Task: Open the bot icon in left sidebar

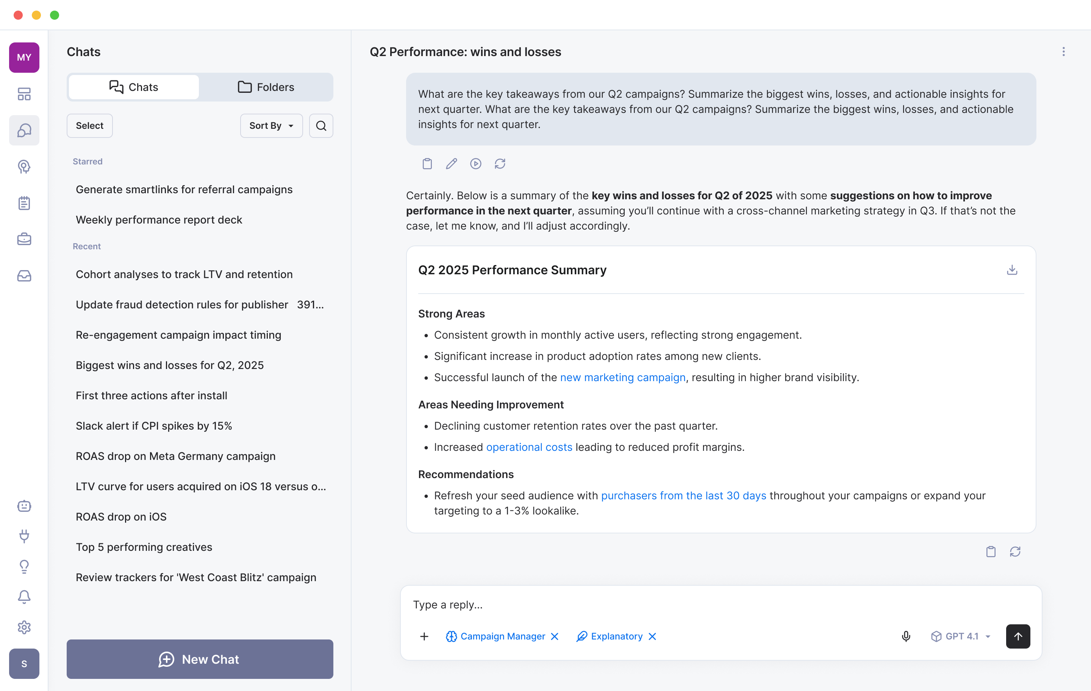Action: (24, 506)
